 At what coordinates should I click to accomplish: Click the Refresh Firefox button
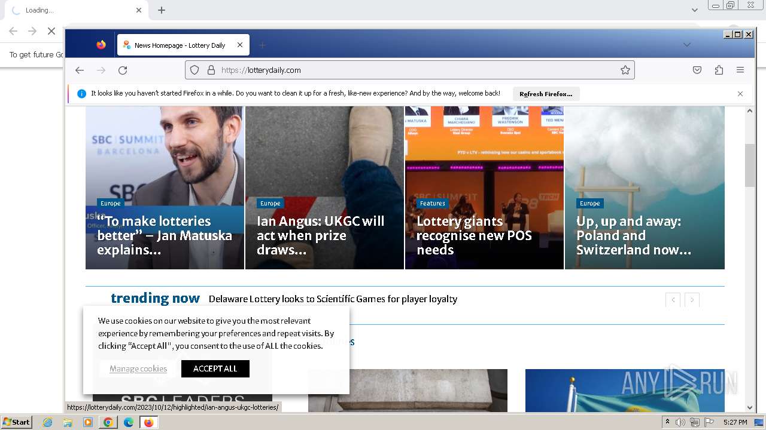pos(546,94)
